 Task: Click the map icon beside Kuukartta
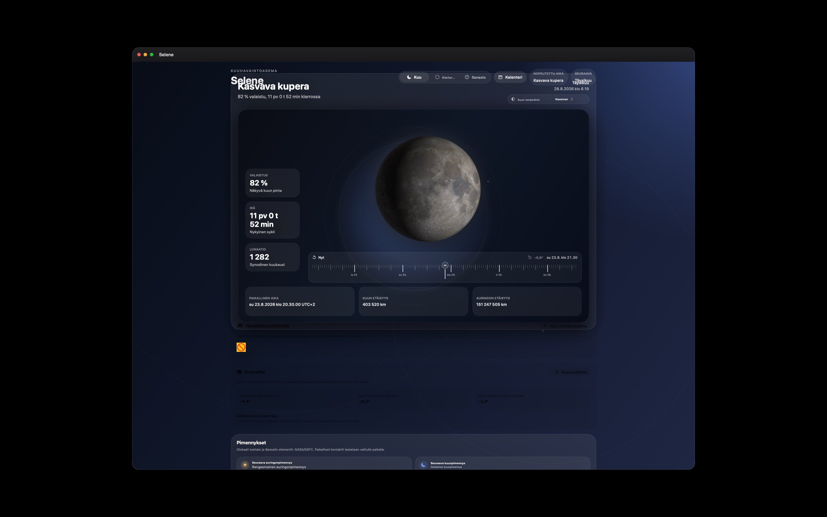(x=239, y=372)
